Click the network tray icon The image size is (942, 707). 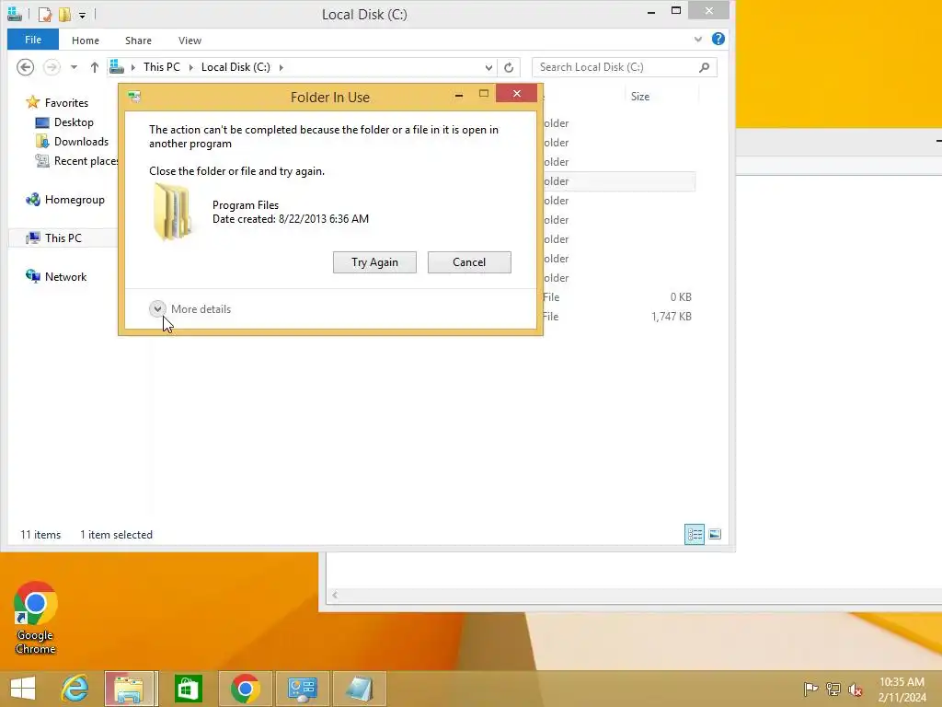[x=833, y=689]
